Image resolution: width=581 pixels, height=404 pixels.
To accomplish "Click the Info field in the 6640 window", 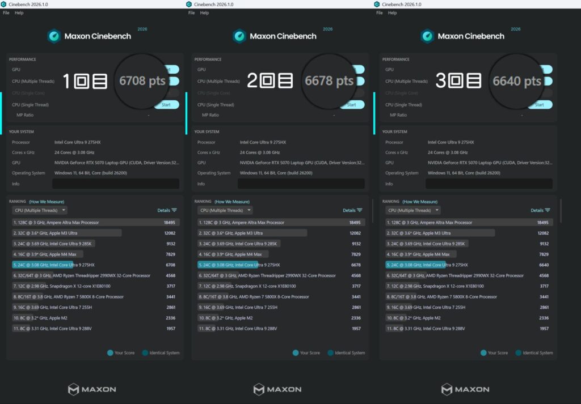I will coord(489,184).
